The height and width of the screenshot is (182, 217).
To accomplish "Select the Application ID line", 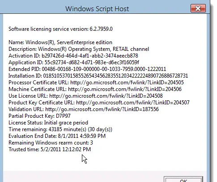I will coord(74,62).
